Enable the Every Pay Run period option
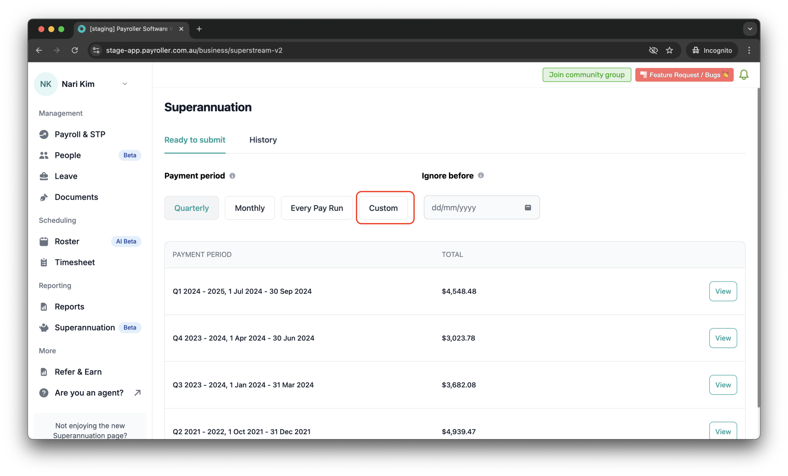The image size is (788, 476). point(317,208)
